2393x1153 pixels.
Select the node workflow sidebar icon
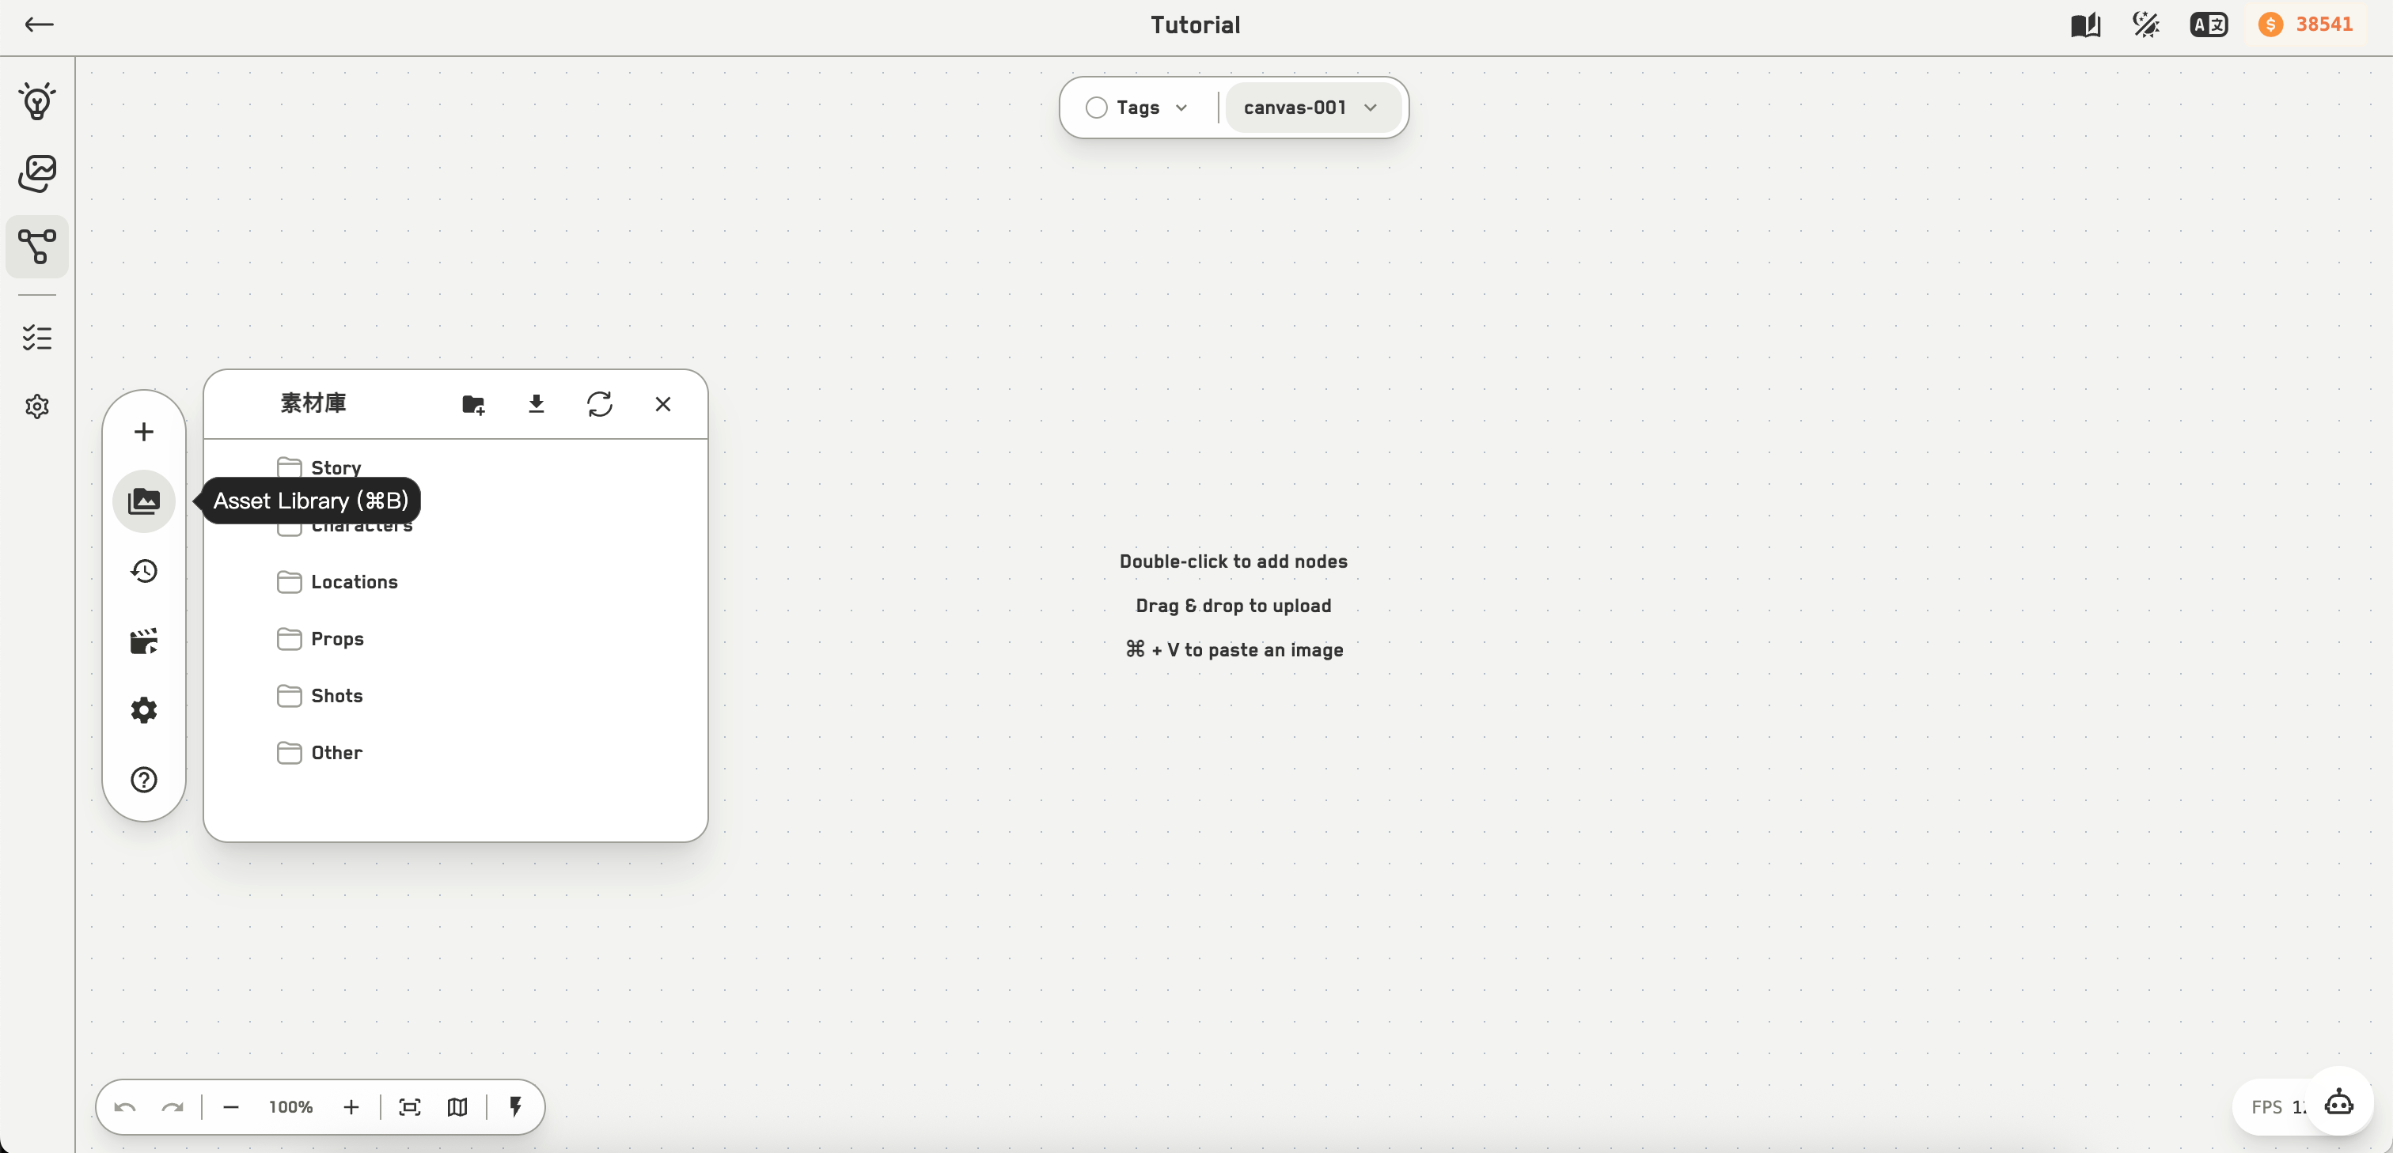pos(37,247)
